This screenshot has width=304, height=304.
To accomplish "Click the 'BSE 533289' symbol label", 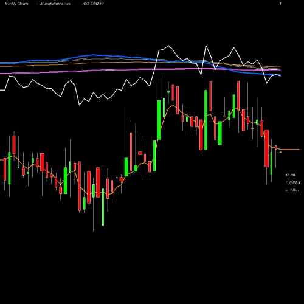I will [93, 4].
